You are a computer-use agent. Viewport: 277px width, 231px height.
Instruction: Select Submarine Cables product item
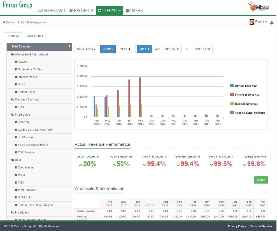coord(39,70)
